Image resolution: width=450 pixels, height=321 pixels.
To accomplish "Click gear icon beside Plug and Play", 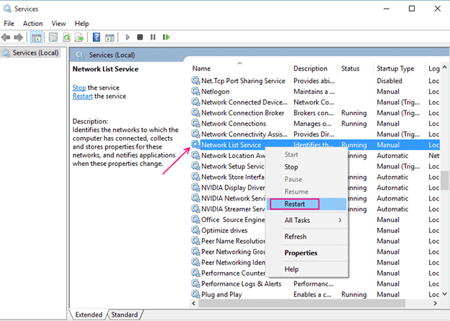I will pos(195,294).
